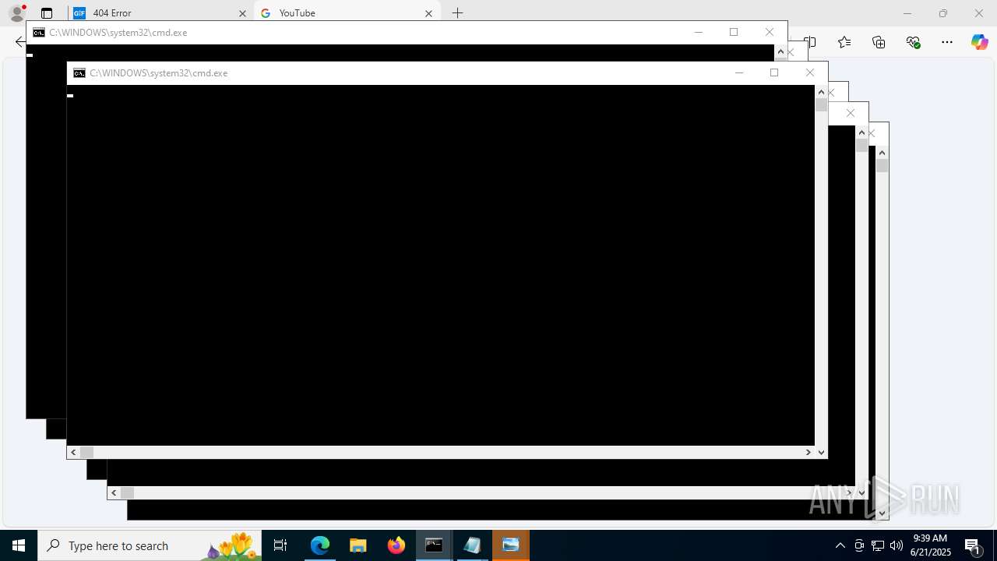
Task: Minimize the Edge browser window
Action: point(907,13)
